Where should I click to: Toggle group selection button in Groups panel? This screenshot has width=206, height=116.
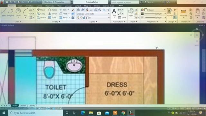[175, 17]
